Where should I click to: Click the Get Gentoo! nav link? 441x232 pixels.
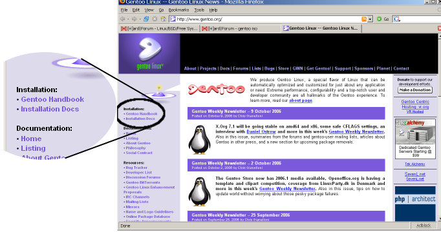pyautogui.click(x=319, y=68)
